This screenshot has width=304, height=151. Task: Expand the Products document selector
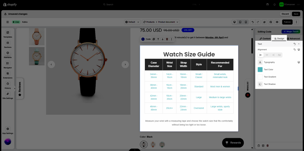(161, 22)
